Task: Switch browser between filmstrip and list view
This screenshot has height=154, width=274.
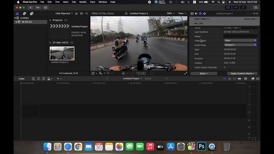Action: (81, 13)
